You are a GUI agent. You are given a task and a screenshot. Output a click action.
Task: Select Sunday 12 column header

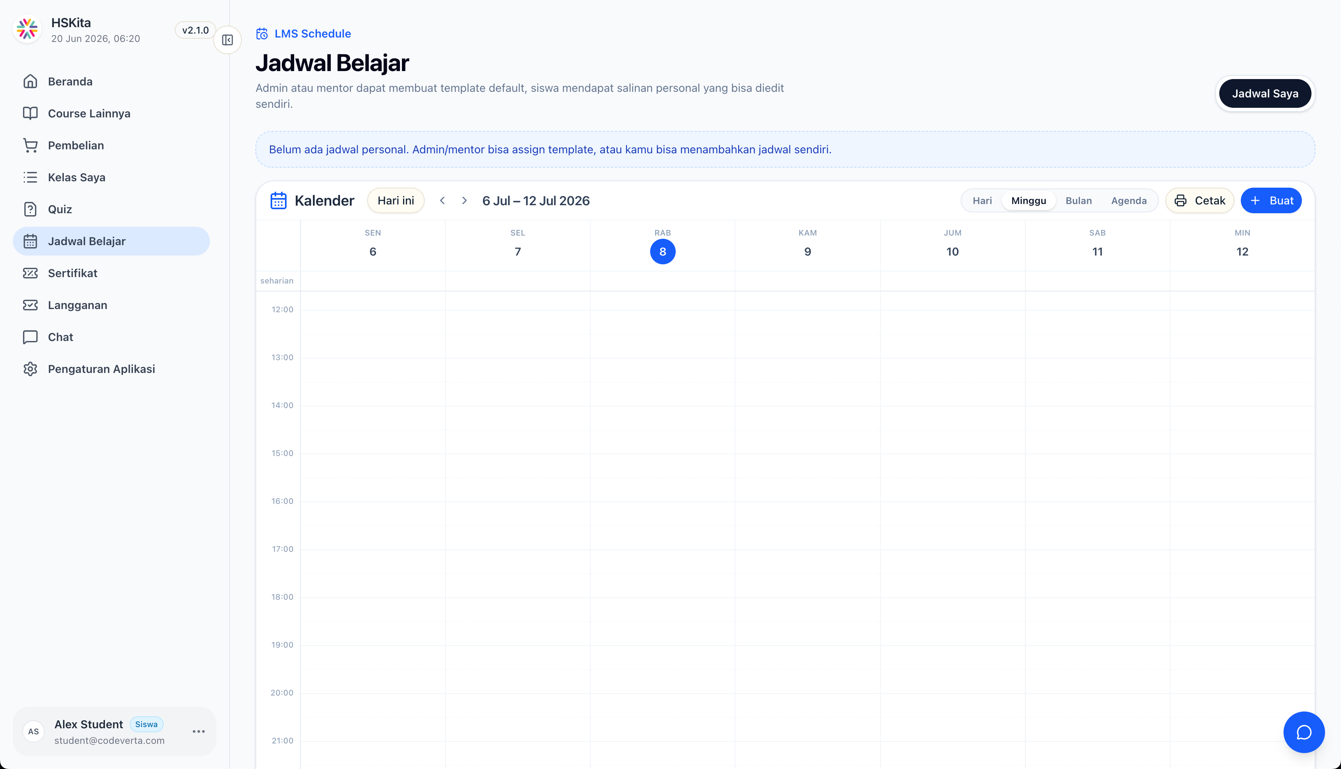pos(1242,246)
